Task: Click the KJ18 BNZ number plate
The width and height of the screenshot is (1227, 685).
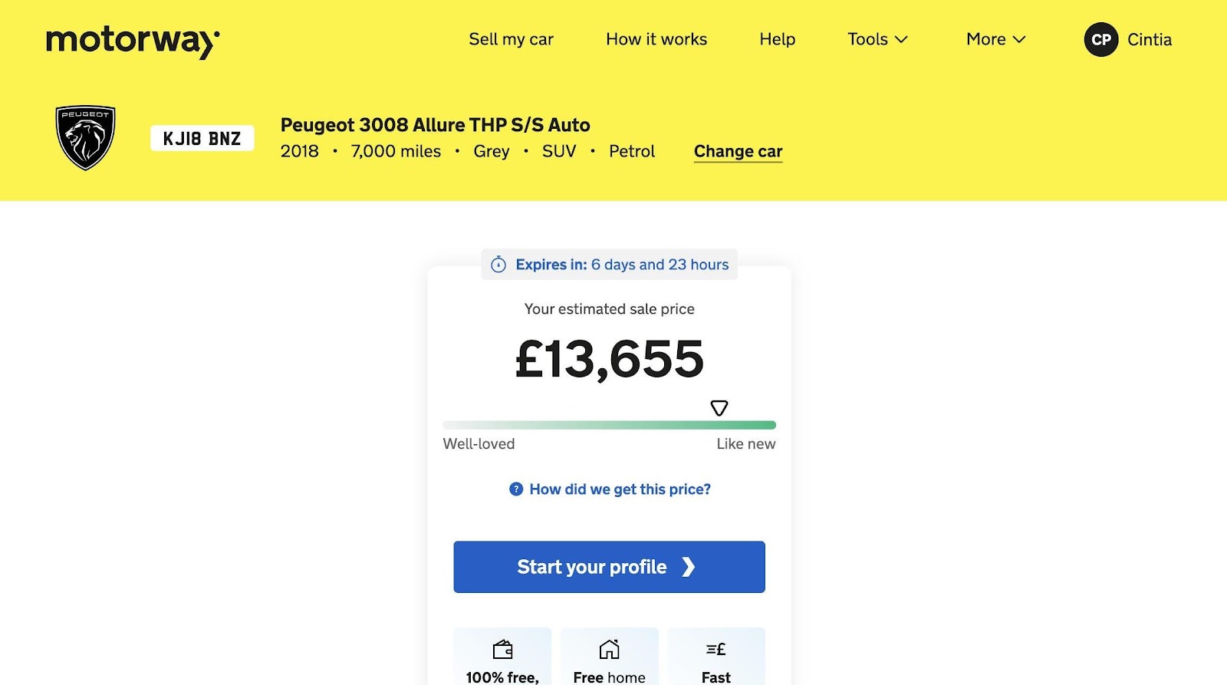Action: 202,139
